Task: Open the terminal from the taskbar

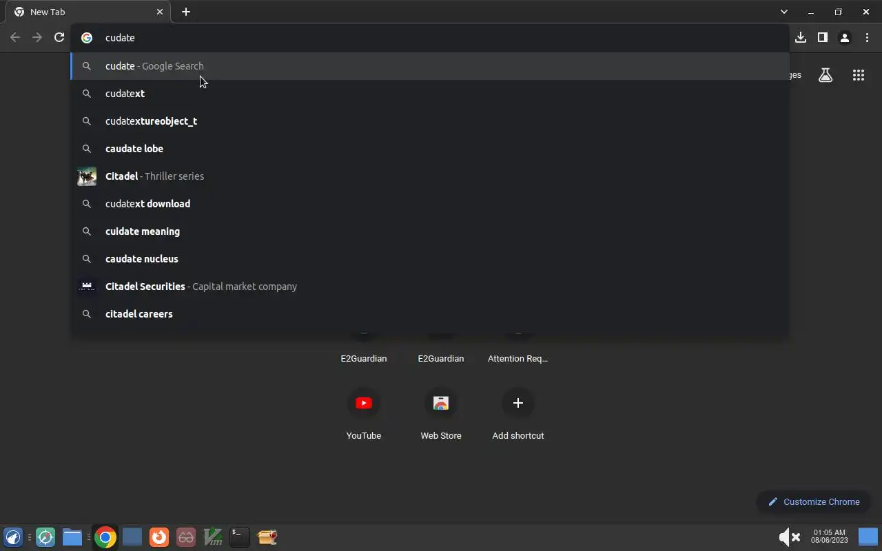Action: tap(239, 537)
